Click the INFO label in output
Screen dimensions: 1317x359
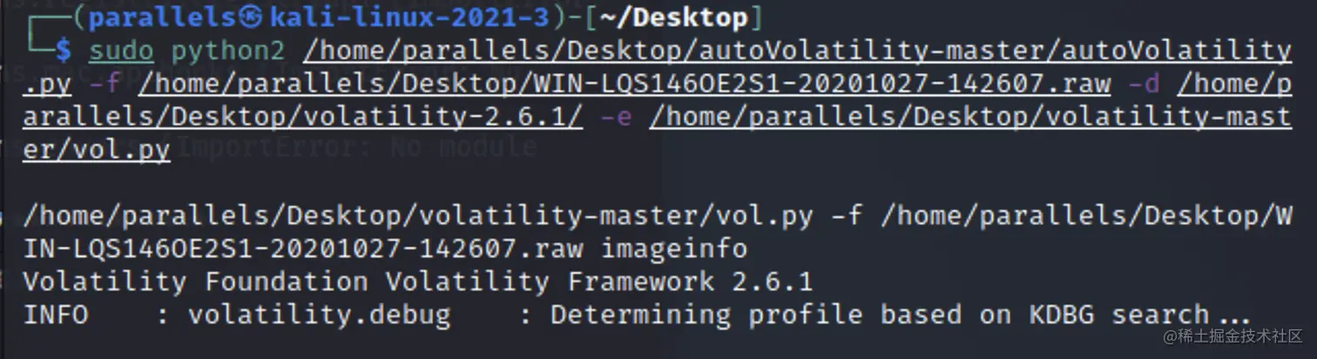coord(56,315)
